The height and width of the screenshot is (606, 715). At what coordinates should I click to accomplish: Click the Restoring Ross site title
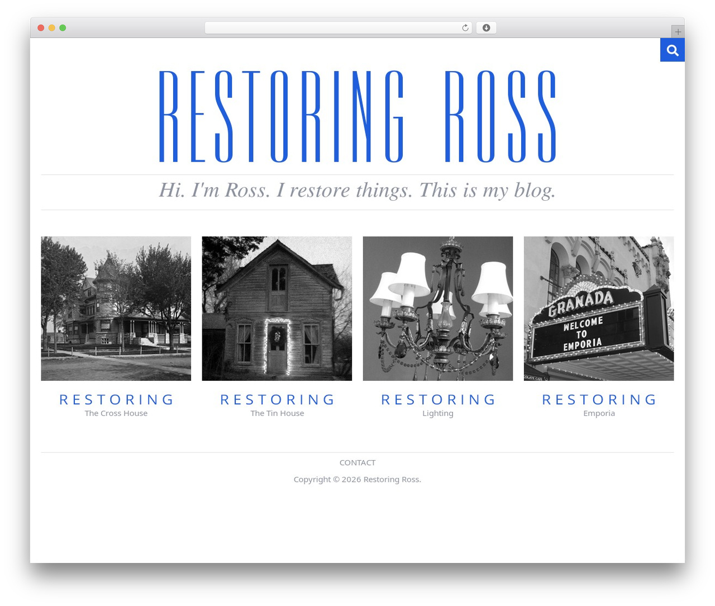(x=357, y=117)
